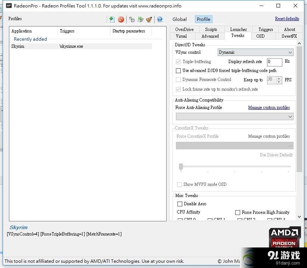Click Manage custom profiles under CrossfireX Tweaks
The image size is (307, 268).
coord(269,136)
